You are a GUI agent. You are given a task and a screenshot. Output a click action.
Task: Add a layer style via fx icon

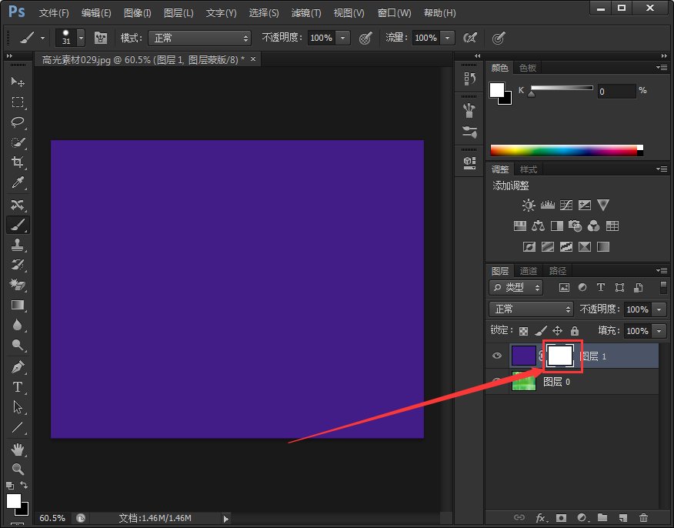[541, 518]
